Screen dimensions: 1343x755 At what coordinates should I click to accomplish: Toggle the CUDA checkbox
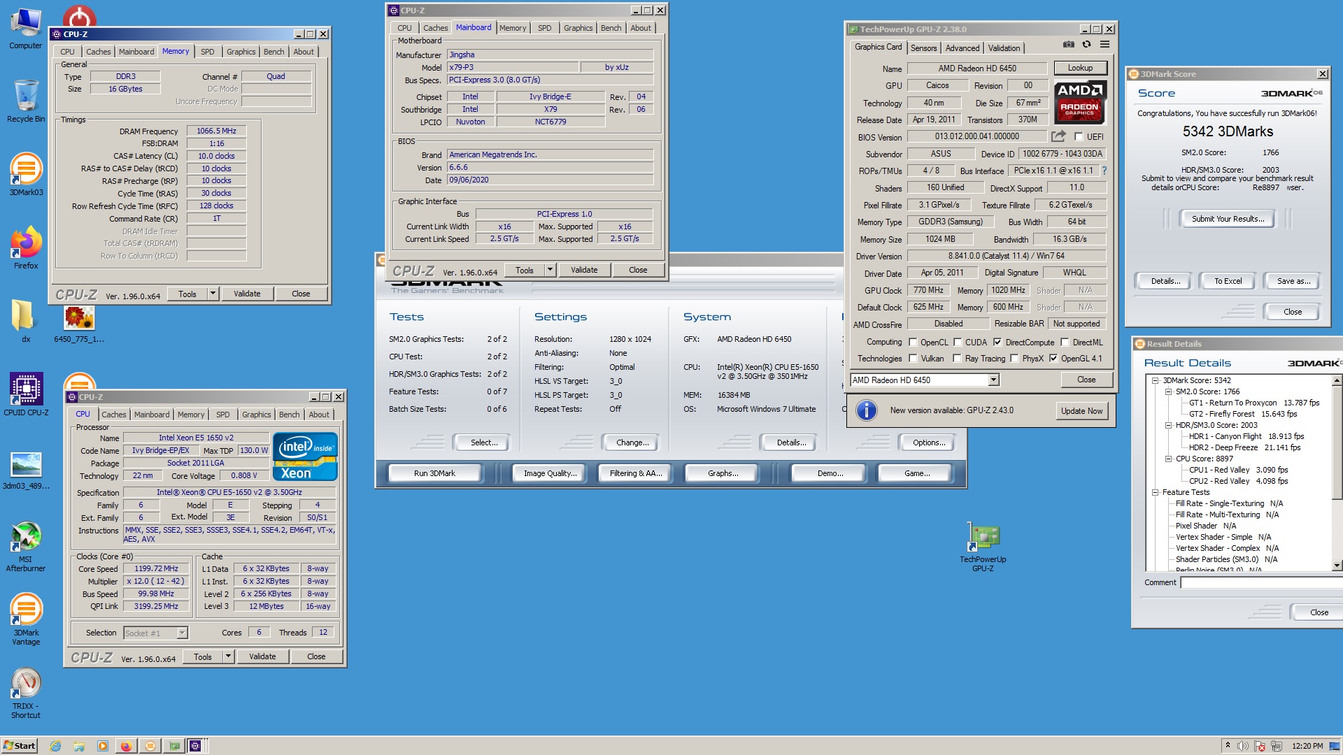tap(958, 343)
